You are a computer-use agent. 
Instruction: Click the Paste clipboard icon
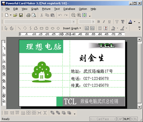(53, 15)
